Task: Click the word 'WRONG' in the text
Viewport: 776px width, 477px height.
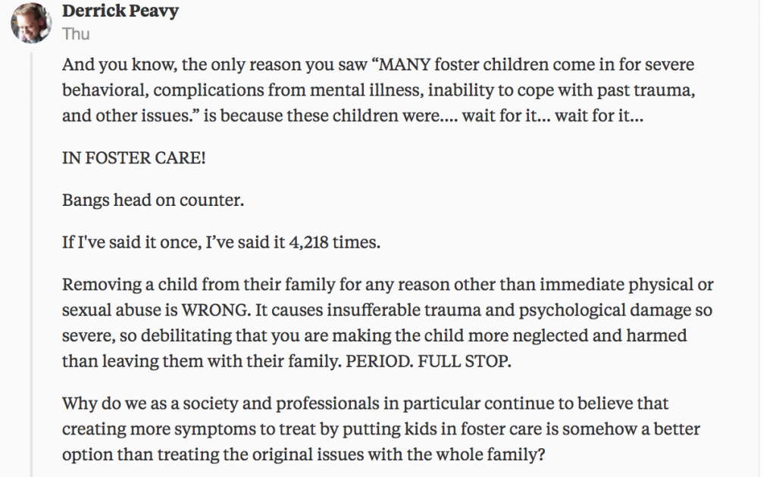Action: (x=214, y=310)
